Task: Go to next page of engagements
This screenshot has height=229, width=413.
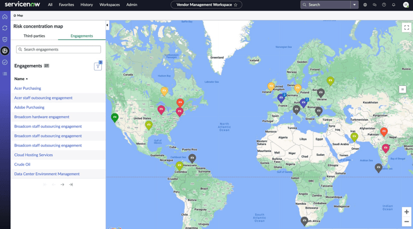Action: click(62, 184)
